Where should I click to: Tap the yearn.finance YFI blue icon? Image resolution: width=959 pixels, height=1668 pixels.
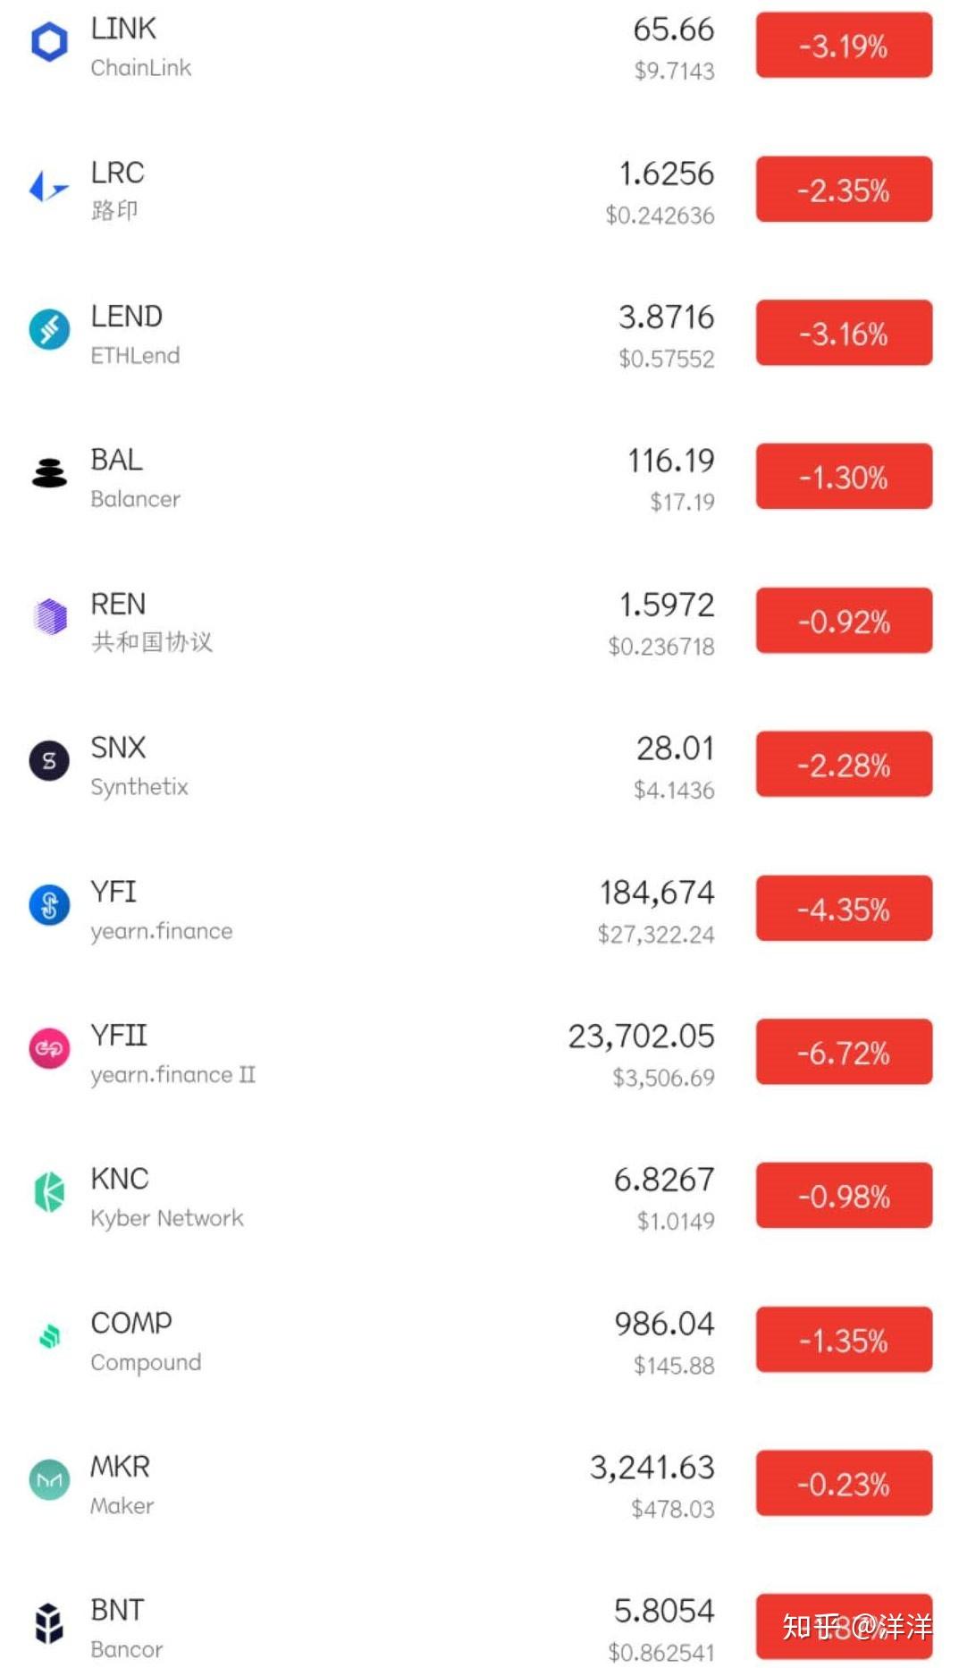click(49, 905)
